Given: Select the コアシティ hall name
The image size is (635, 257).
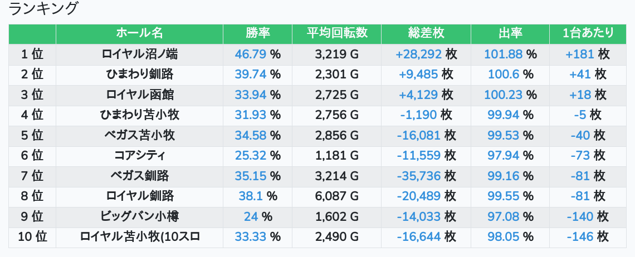Looking at the screenshot, I should [x=140, y=156].
